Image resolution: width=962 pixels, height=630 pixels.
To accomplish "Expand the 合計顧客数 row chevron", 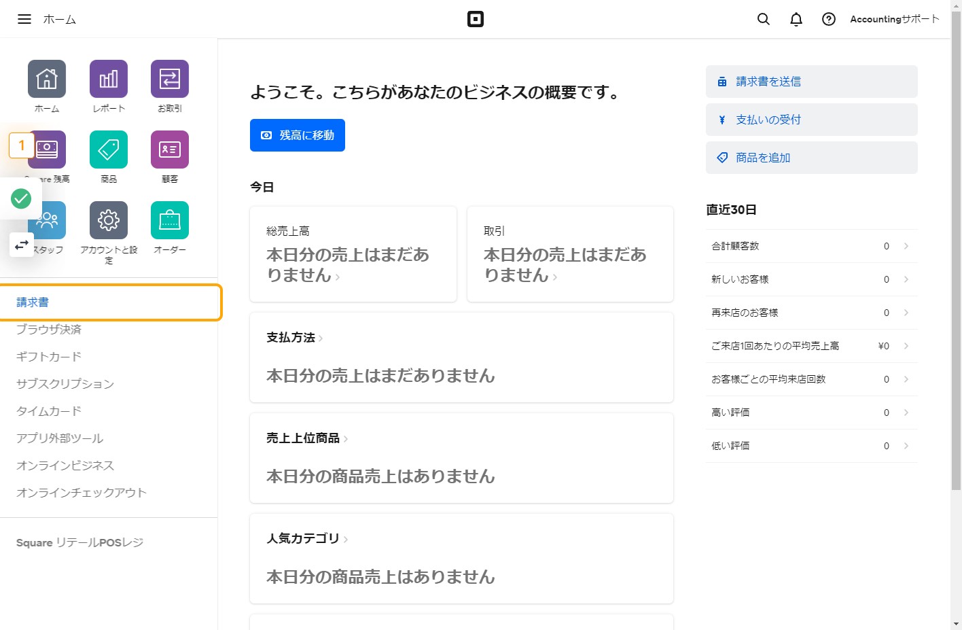I will [x=906, y=246].
